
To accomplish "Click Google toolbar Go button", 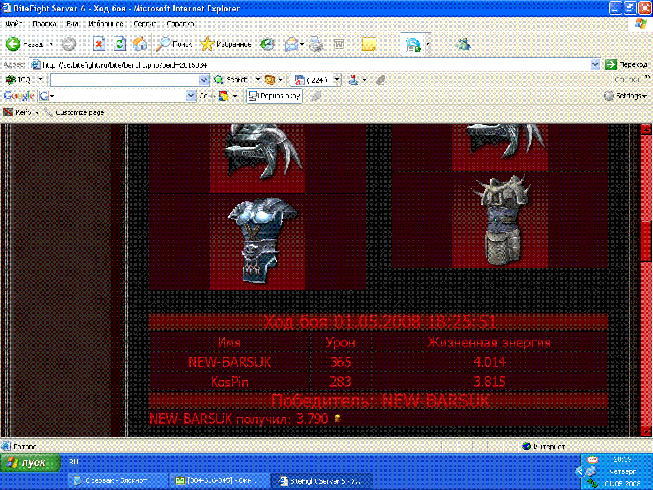I will [203, 96].
